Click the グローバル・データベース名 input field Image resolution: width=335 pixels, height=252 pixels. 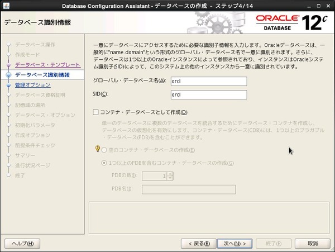209,81
